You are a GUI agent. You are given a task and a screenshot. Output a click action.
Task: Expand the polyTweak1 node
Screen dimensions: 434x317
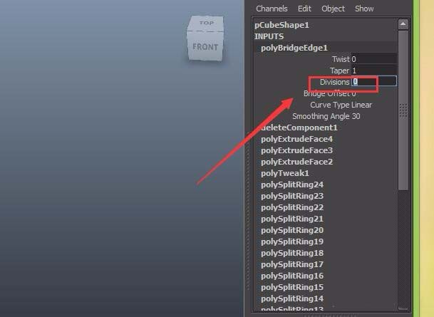coord(285,173)
